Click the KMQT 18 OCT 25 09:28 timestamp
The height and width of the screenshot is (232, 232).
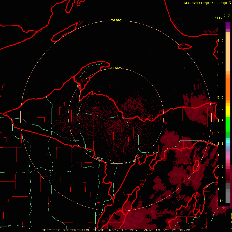pos(167,230)
